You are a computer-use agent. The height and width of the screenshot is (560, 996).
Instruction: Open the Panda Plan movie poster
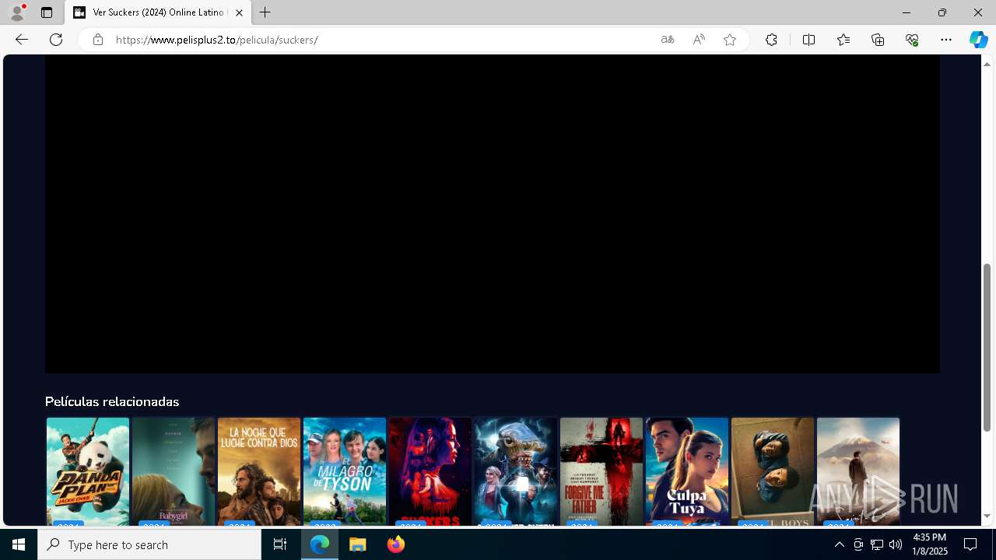(88, 471)
